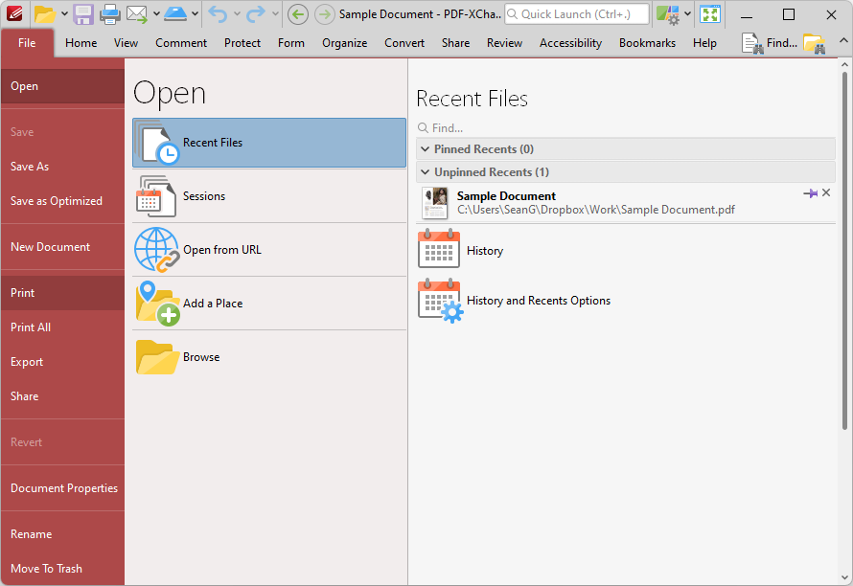The width and height of the screenshot is (853, 586).
Task: Switch to the Bookmarks tab
Action: pos(647,43)
